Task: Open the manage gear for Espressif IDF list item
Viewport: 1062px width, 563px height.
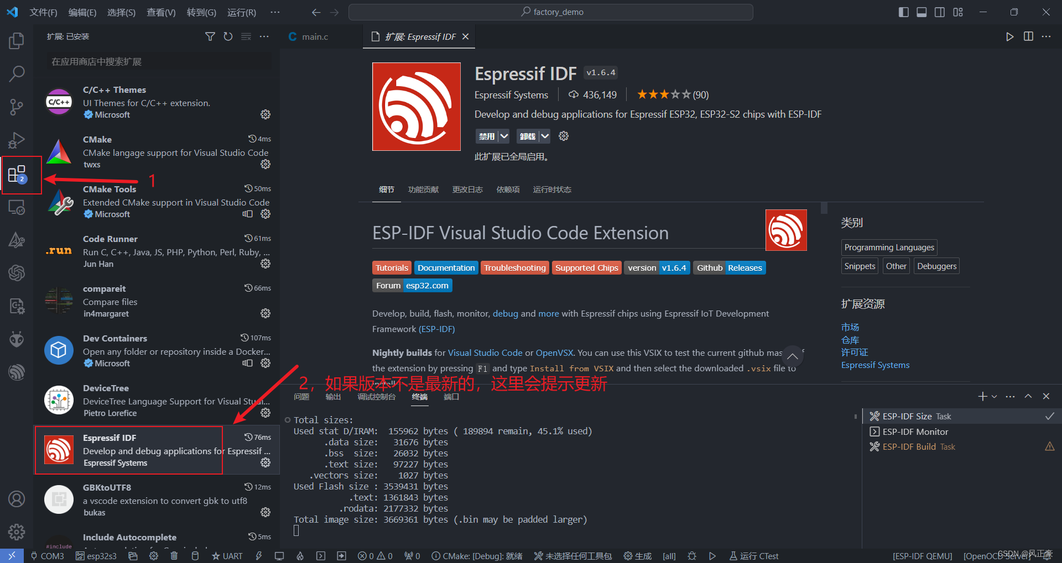Action: click(x=265, y=462)
